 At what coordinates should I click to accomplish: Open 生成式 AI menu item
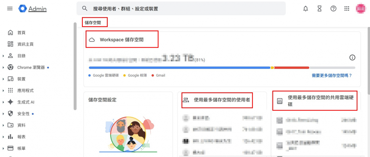click(26, 102)
